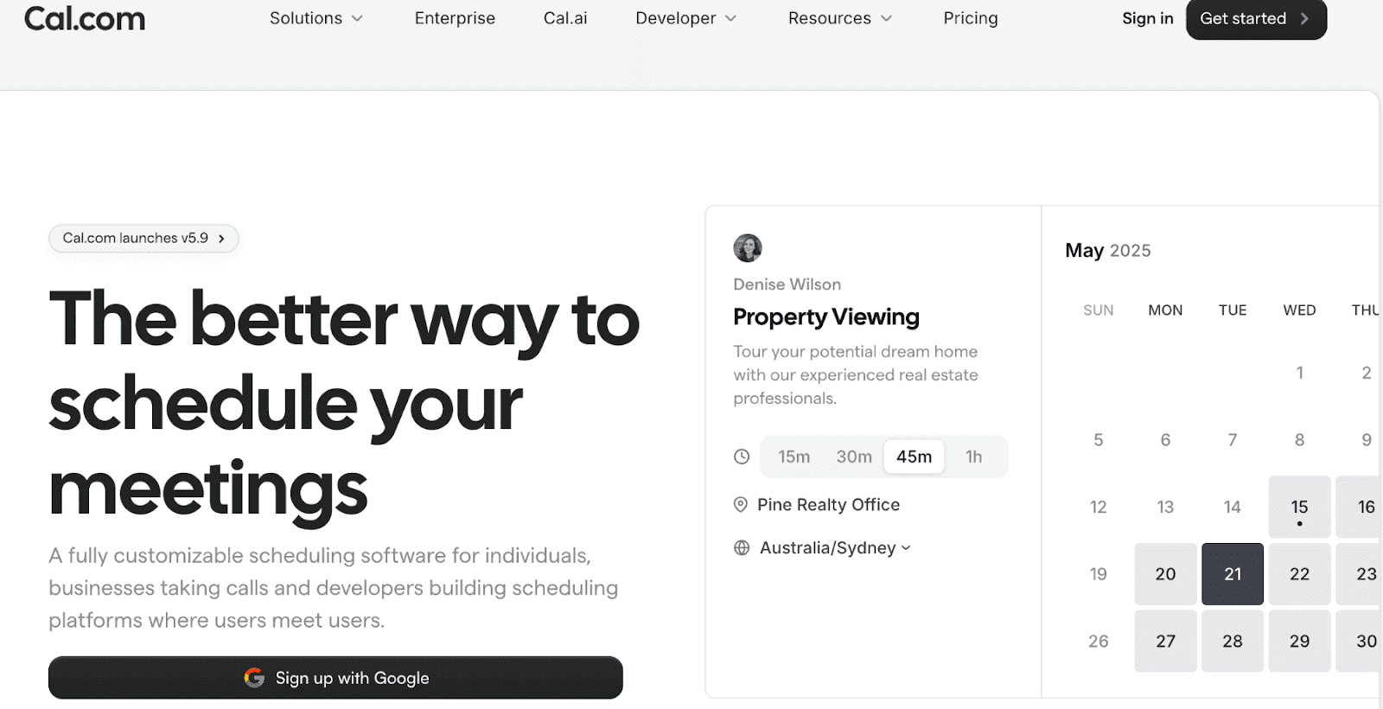Click the unavailable date 6
The image size is (1383, 709).
(x=1165, y=440)
